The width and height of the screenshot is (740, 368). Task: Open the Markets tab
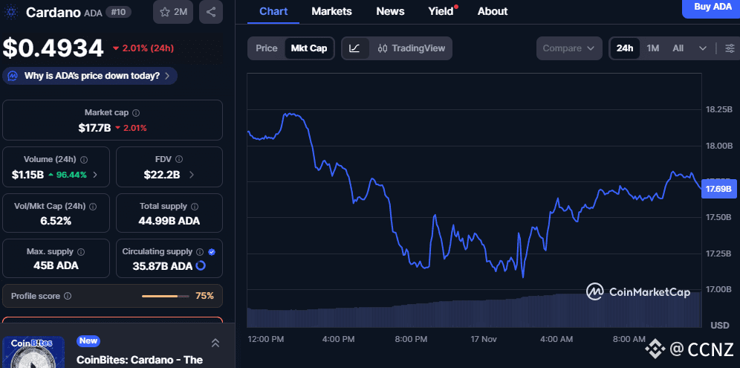331,11
